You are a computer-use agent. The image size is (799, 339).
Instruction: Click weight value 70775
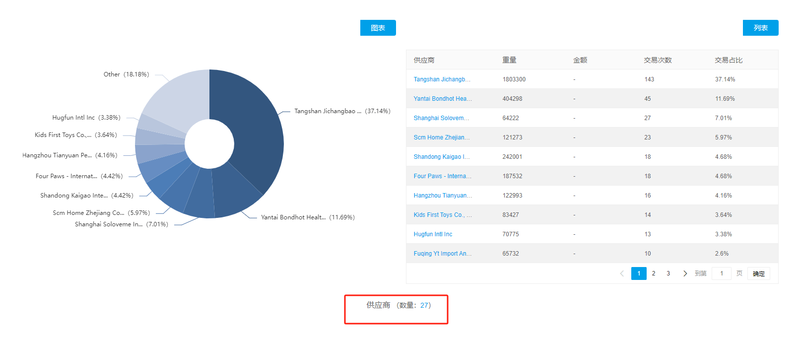511,234
